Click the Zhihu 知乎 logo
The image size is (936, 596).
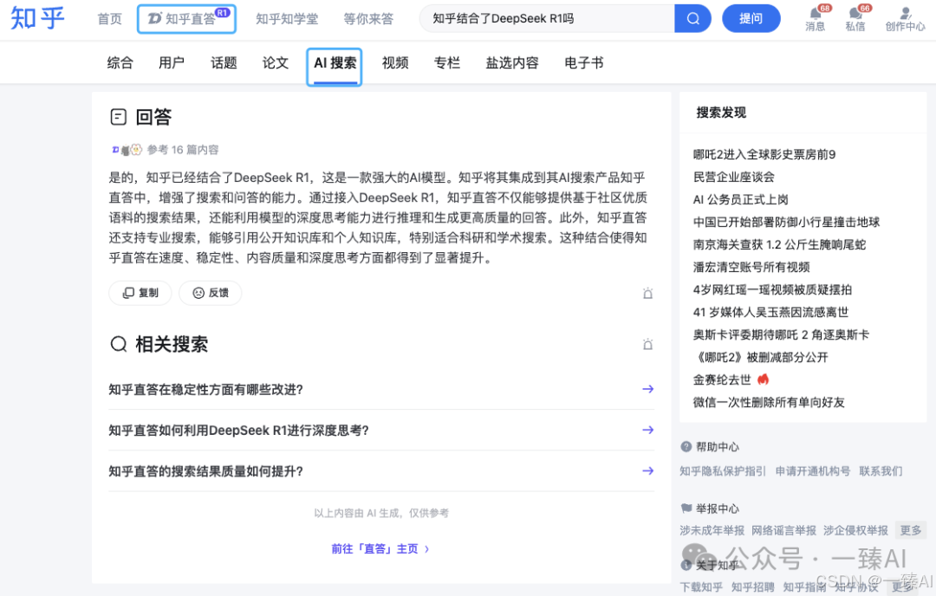(37, 18)
